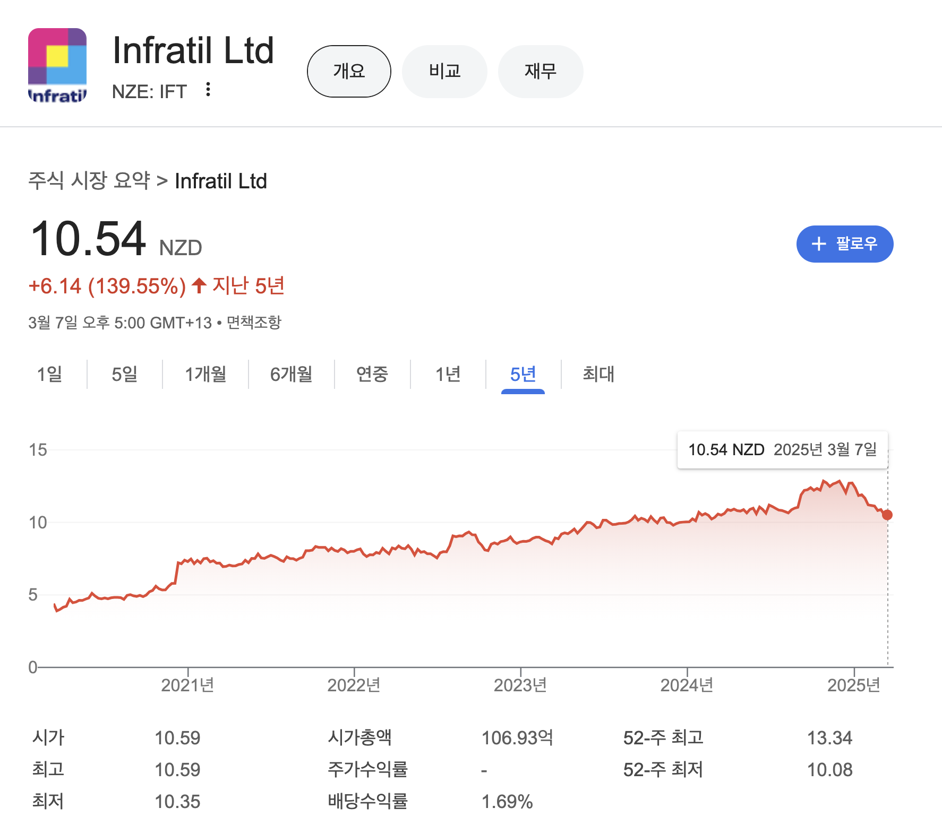Open the 주식 시장 요약 breadcrumb link
The height and width of the screenshot is (834, 942).
[x=89, y=181]
